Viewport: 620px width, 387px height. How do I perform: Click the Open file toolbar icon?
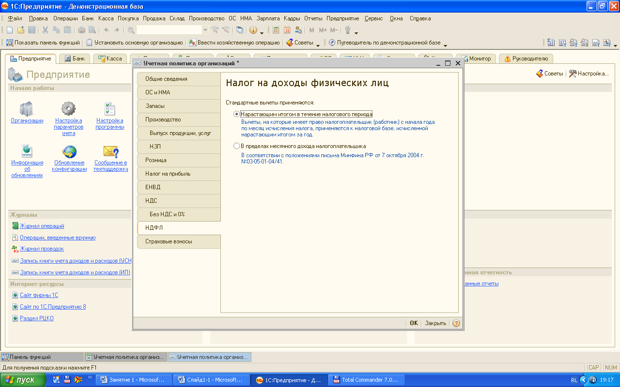20,30
